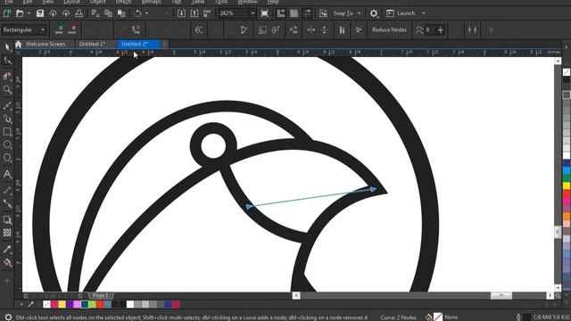Click the Align nodes icon
The height and width of the screenshot is (321, 571).
(x=294, y=29)
